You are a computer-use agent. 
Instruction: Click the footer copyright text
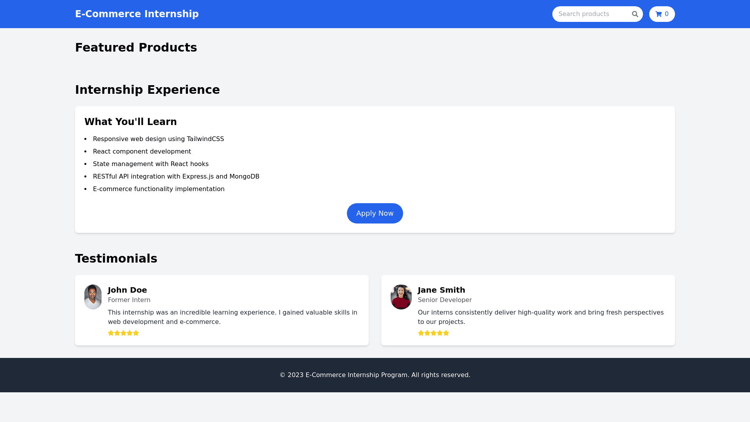pyautogui.click(x=375, y=375)
